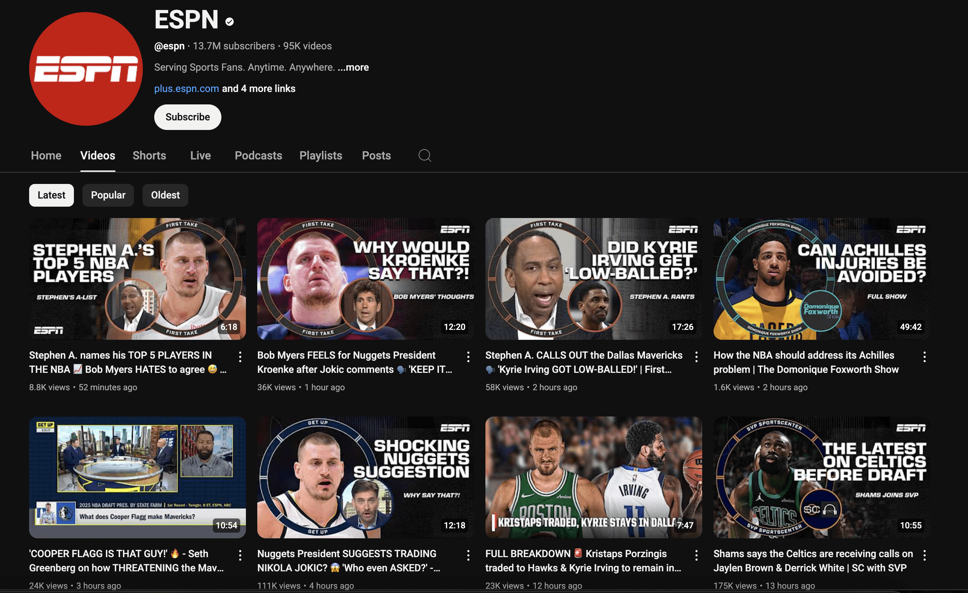Click the 12:20 duration badge

tap(455, 327)
